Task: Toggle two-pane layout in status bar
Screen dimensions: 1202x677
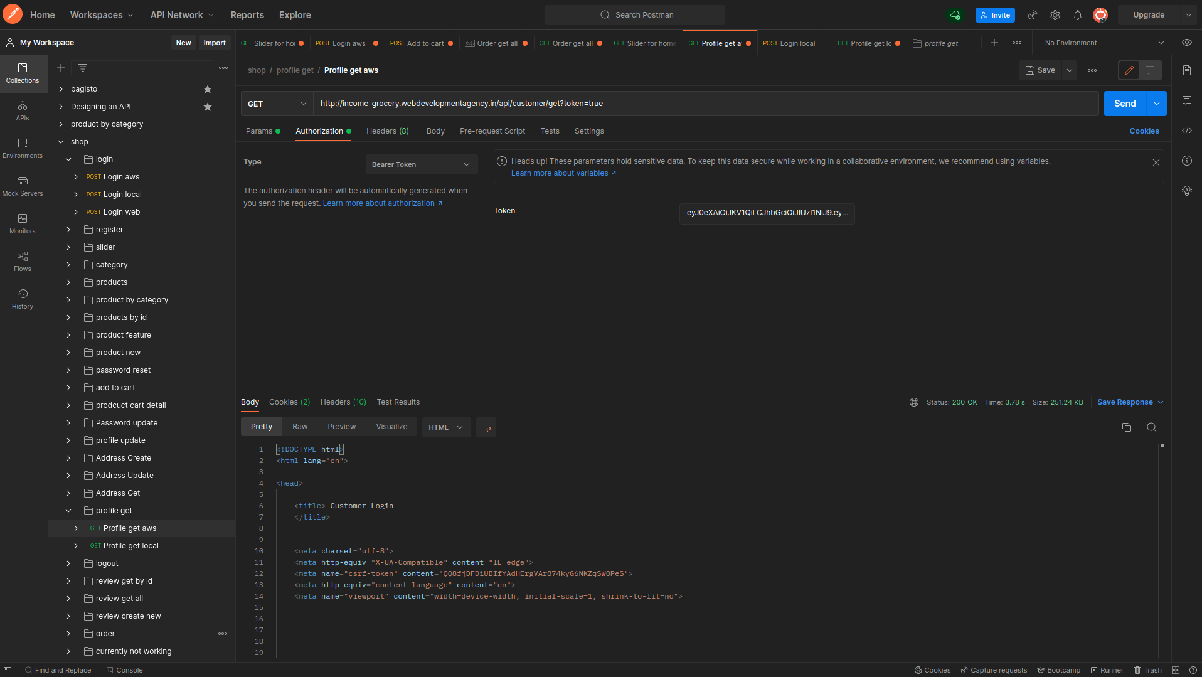Action: tap(1176, 670)
